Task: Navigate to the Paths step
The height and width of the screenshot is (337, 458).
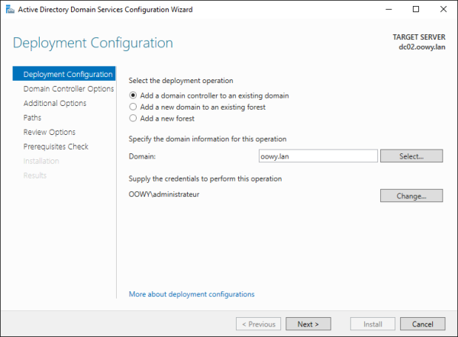Action: tap(33, 118)
